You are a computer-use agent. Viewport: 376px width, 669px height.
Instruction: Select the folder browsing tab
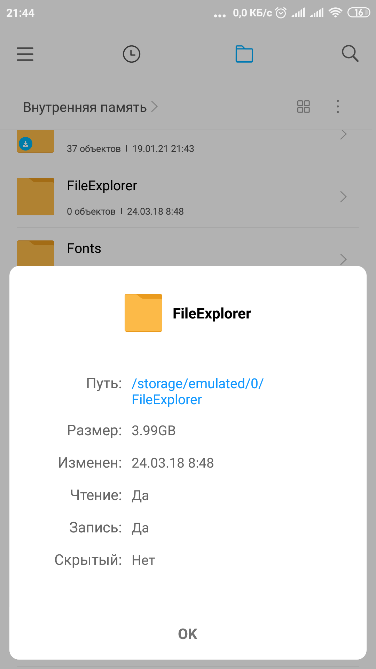pos(244,54)
